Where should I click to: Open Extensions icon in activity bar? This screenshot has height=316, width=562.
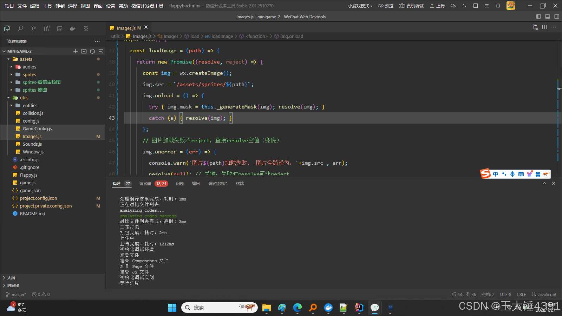(47, 28)
